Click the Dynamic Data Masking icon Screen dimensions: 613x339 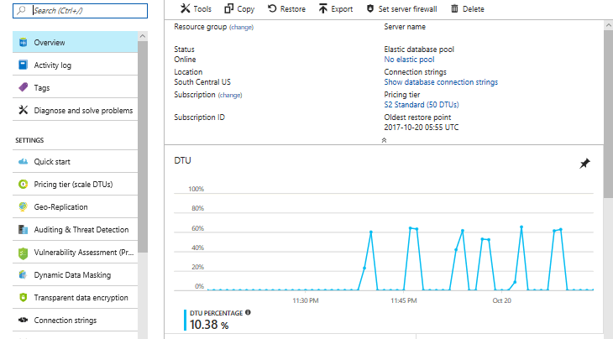(23, 274)
